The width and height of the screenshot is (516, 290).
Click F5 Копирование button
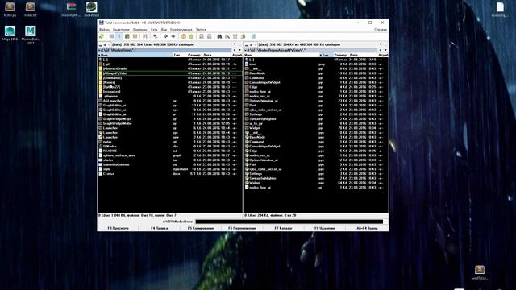tap(201, 228)
